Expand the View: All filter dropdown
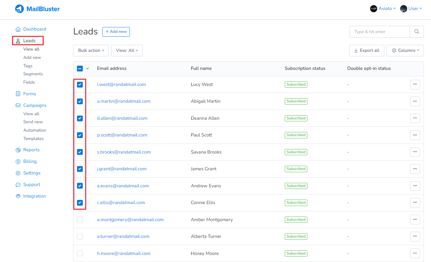The width and height of the screenshot is (431, 262). pyautogui.click(x=127, y=51)
